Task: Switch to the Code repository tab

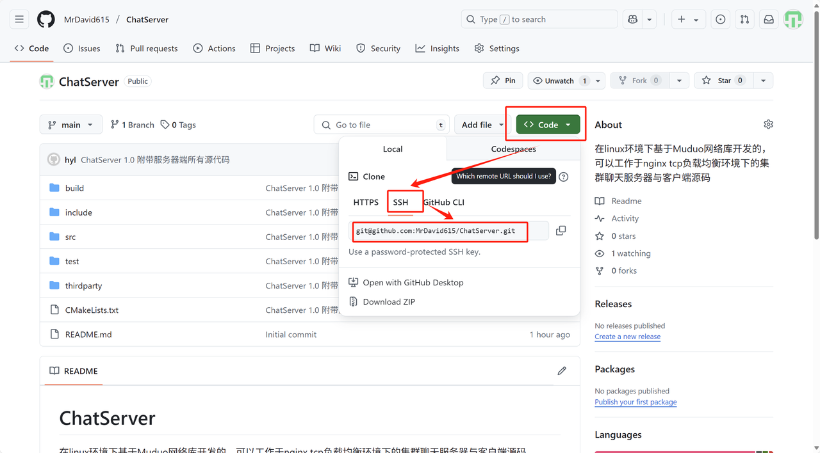Action: 32,48
